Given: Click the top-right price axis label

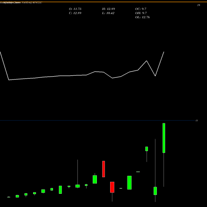Looking at the screenshot, I should (x=199, y=5).
